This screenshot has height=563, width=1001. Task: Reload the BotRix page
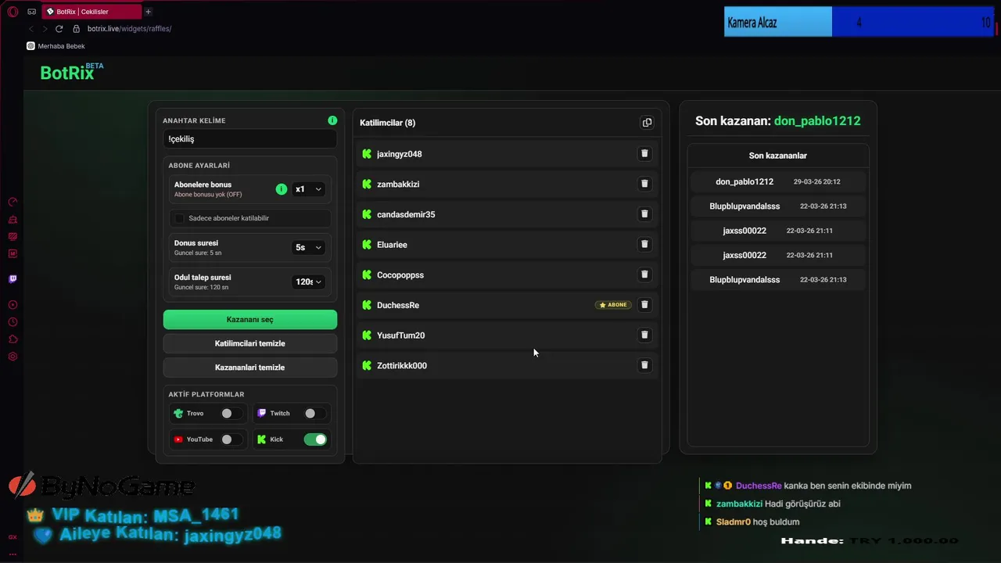coord(59,29)
